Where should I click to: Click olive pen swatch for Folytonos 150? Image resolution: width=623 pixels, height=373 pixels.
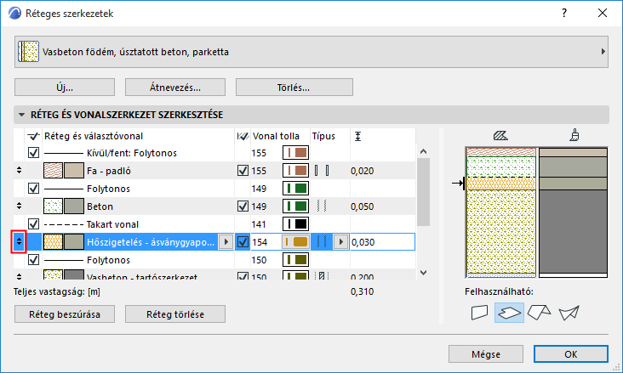coord(295,260)
